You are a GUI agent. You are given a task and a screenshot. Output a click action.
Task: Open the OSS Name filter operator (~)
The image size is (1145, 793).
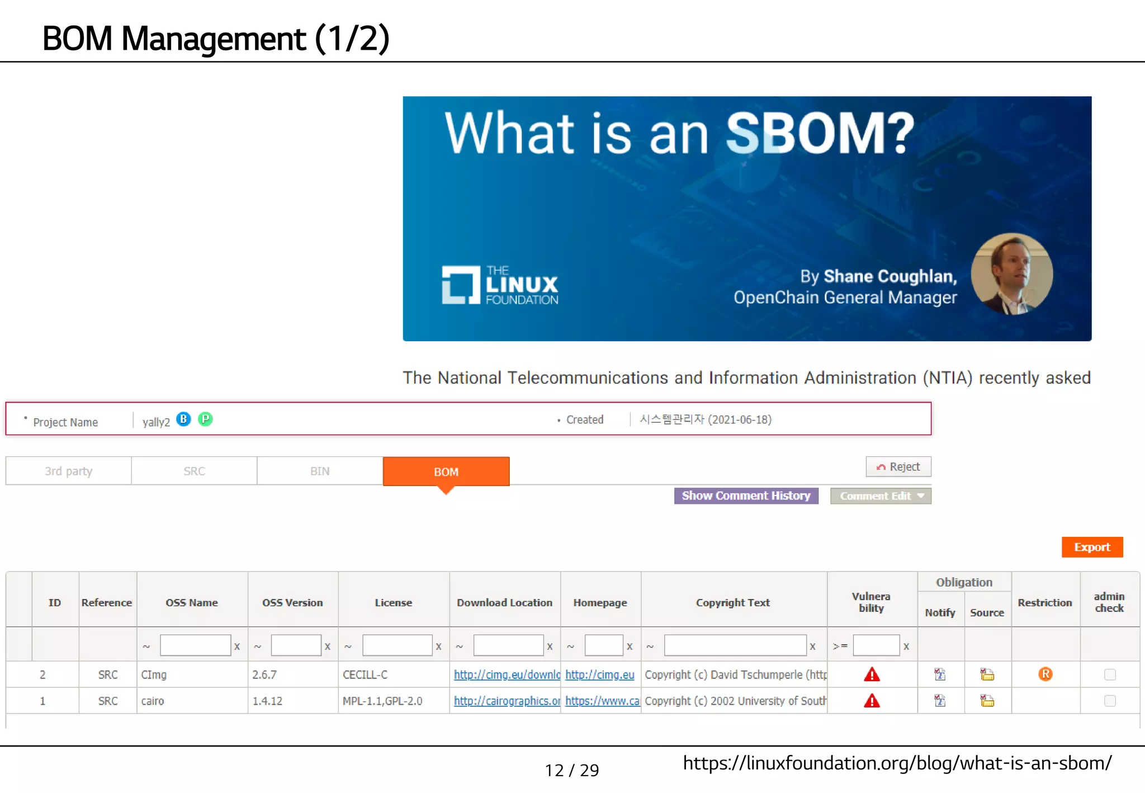click(x=146, y=646)
